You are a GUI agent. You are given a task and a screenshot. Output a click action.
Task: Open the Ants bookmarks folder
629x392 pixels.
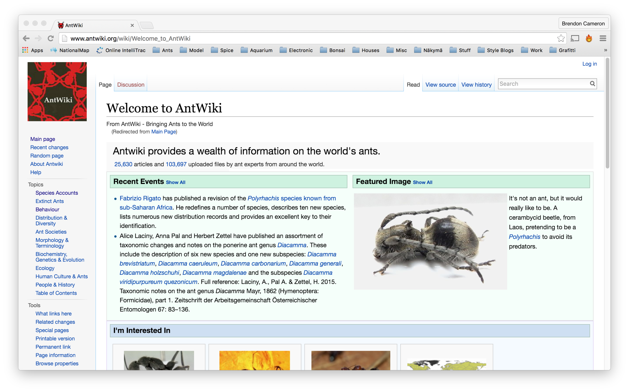coord(163,50)
